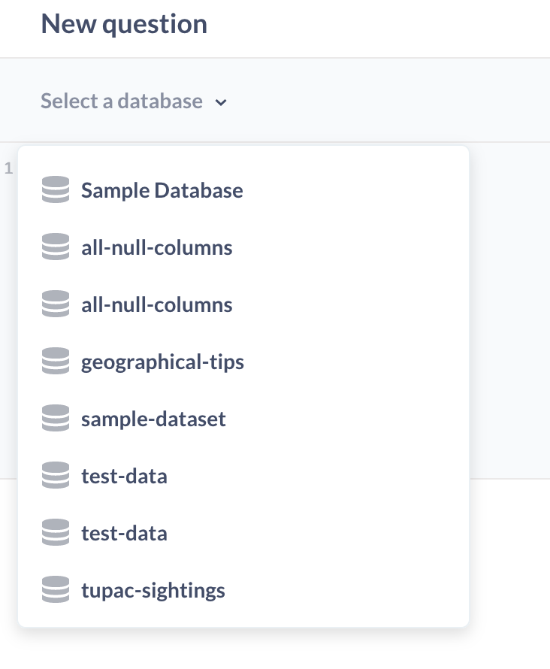Click the chevron next to Select a database

[221, 102]
